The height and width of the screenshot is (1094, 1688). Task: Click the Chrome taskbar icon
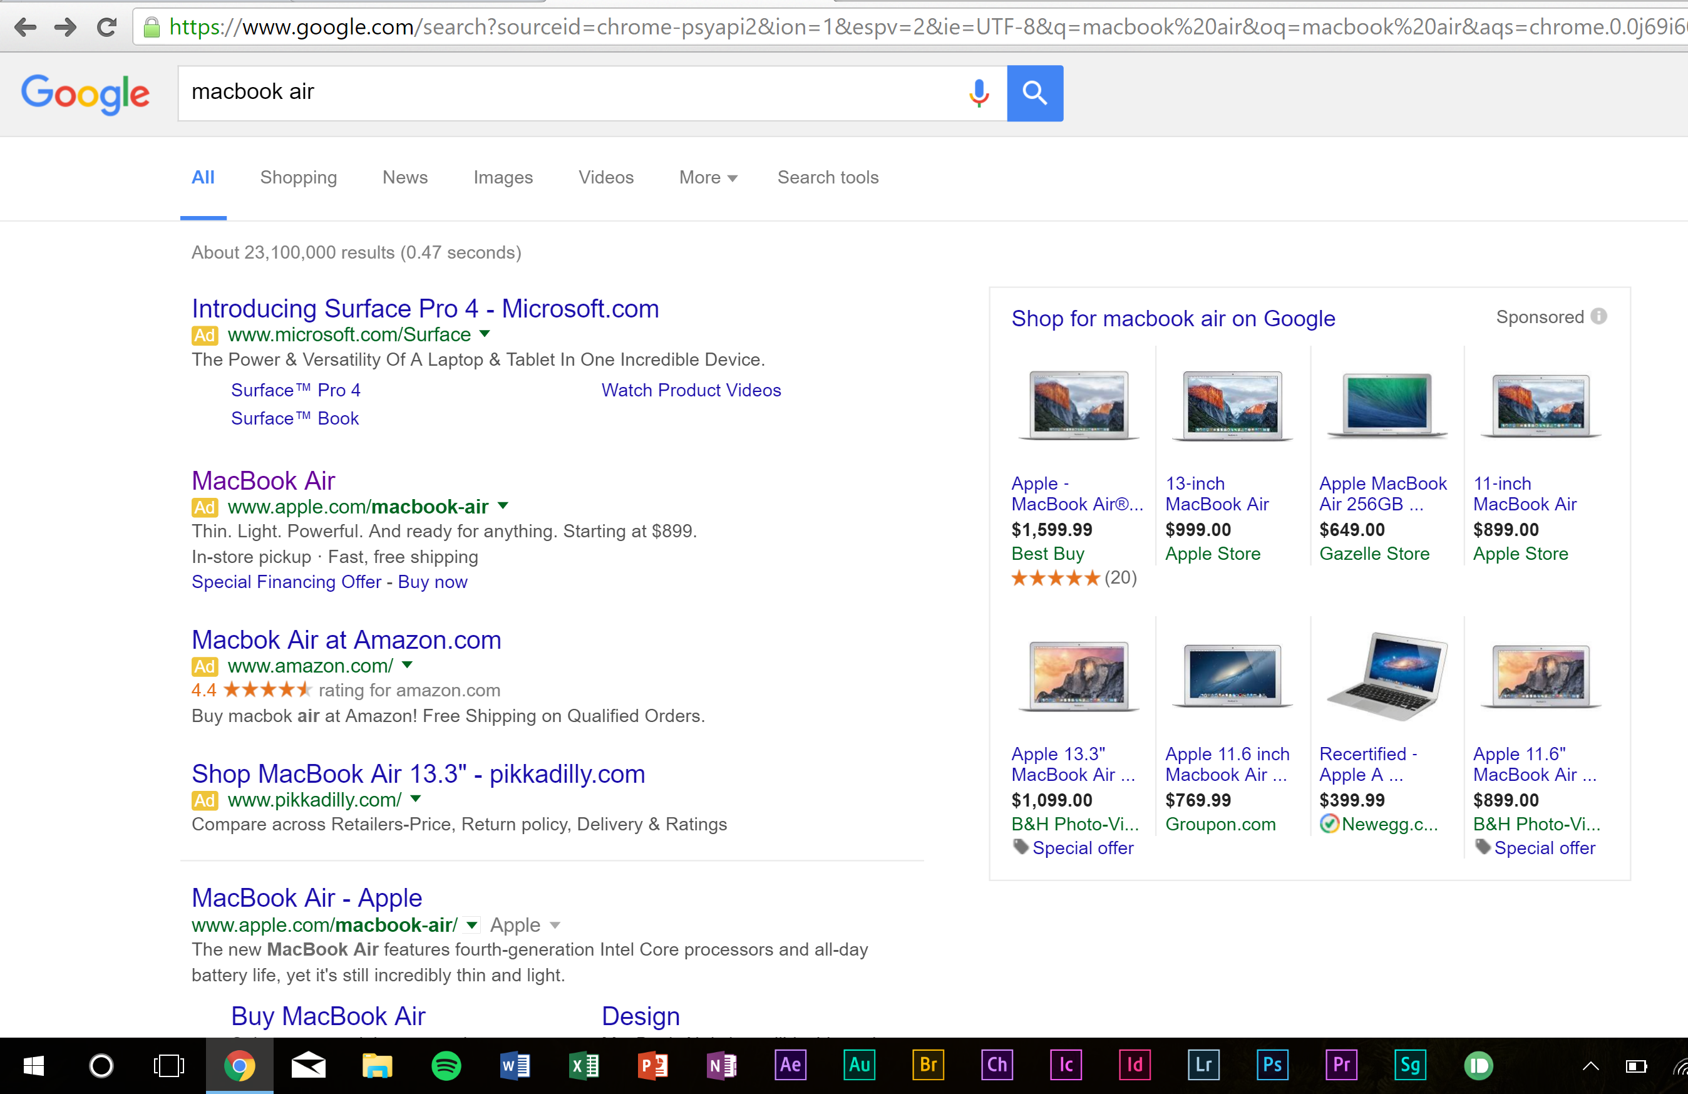pyautogui.click(x=239, y=1066)
